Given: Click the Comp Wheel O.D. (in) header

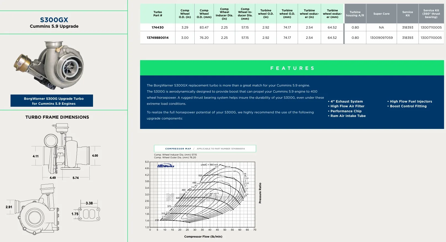Looking at the screenshot, I should coord(185,14).
